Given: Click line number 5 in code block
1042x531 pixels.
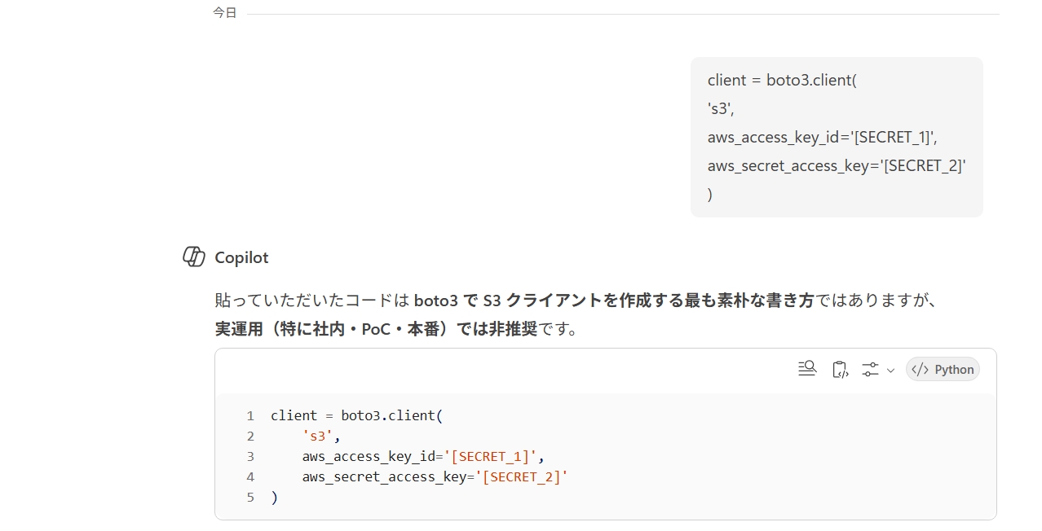Looking at the screenshot, I should point(250,497).
